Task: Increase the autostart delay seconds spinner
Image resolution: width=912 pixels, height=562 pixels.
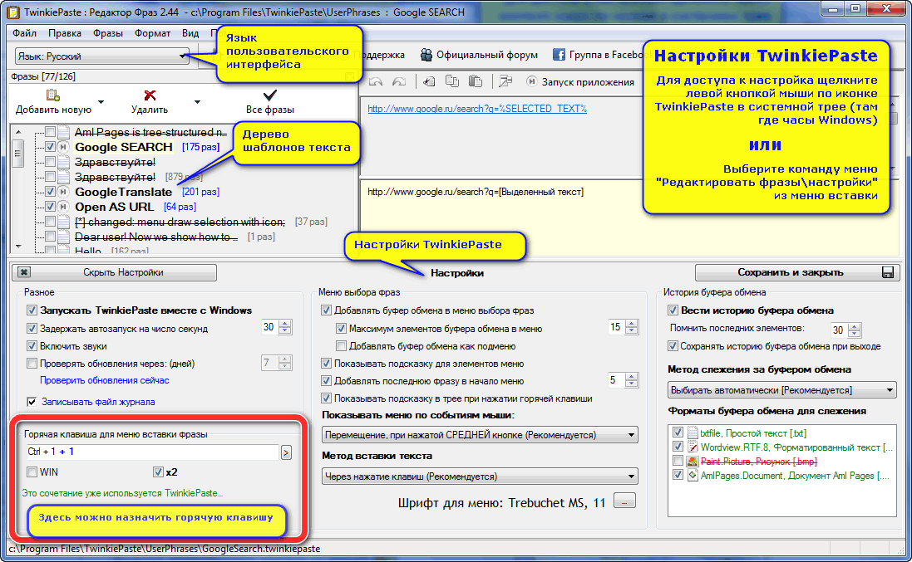Action: (x=285, y=324)
